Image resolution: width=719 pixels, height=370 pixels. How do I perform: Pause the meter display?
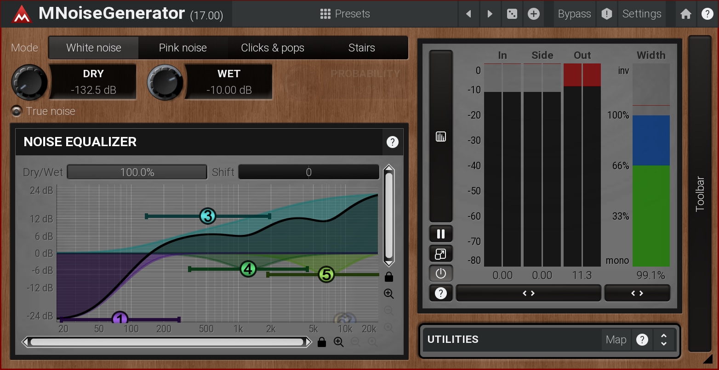pyautogui.click(x=440, y=234)
